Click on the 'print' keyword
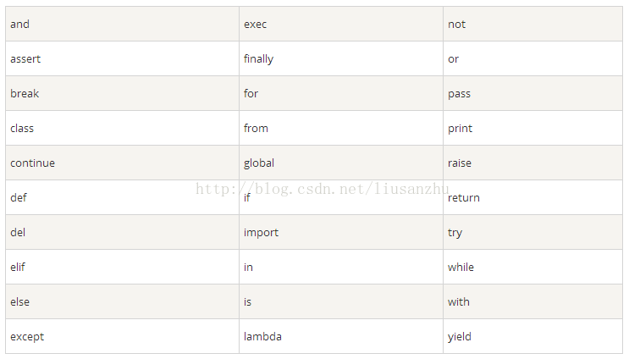The width and height of the screenshot is (629, 359). pyautogui.click(x=460, y=129)
